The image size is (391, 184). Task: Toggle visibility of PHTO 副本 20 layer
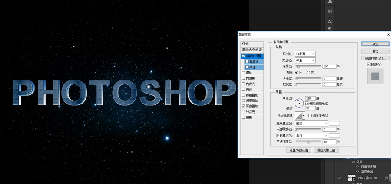(x=338, y=178)
